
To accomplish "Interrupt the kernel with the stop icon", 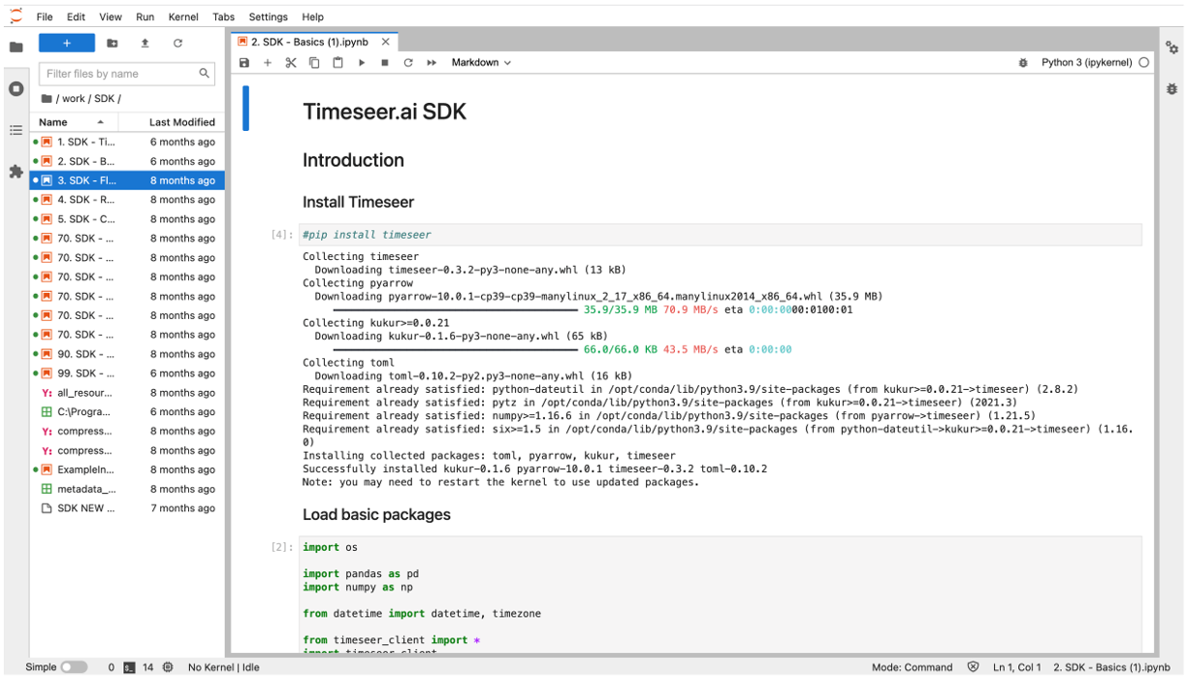I will [383, 62].
